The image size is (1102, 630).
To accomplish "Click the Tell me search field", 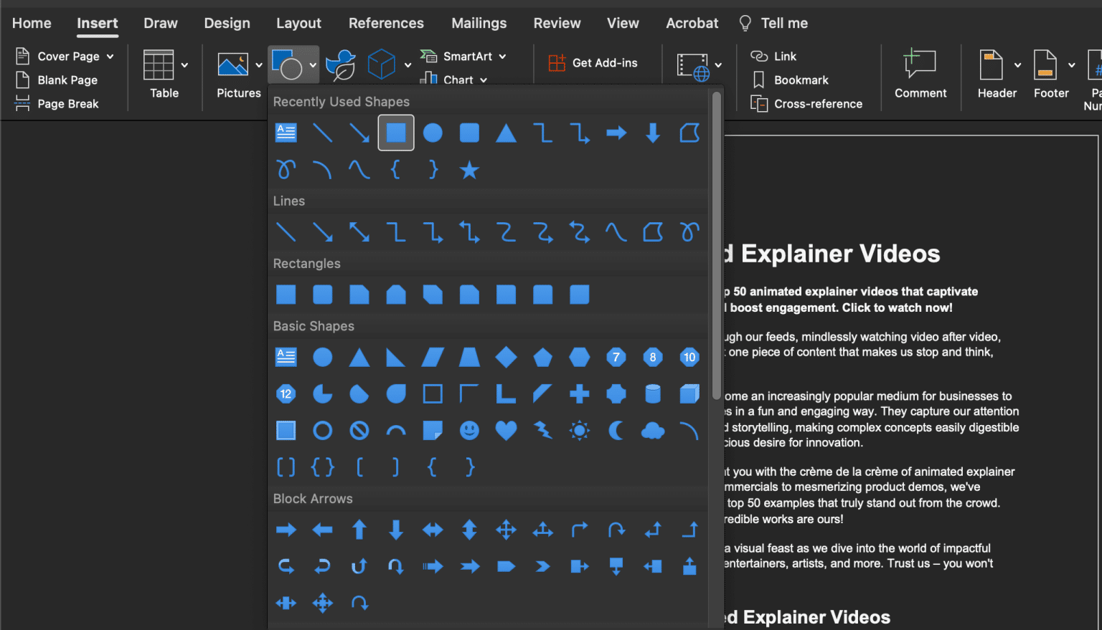I will click(x=783, y=23).
